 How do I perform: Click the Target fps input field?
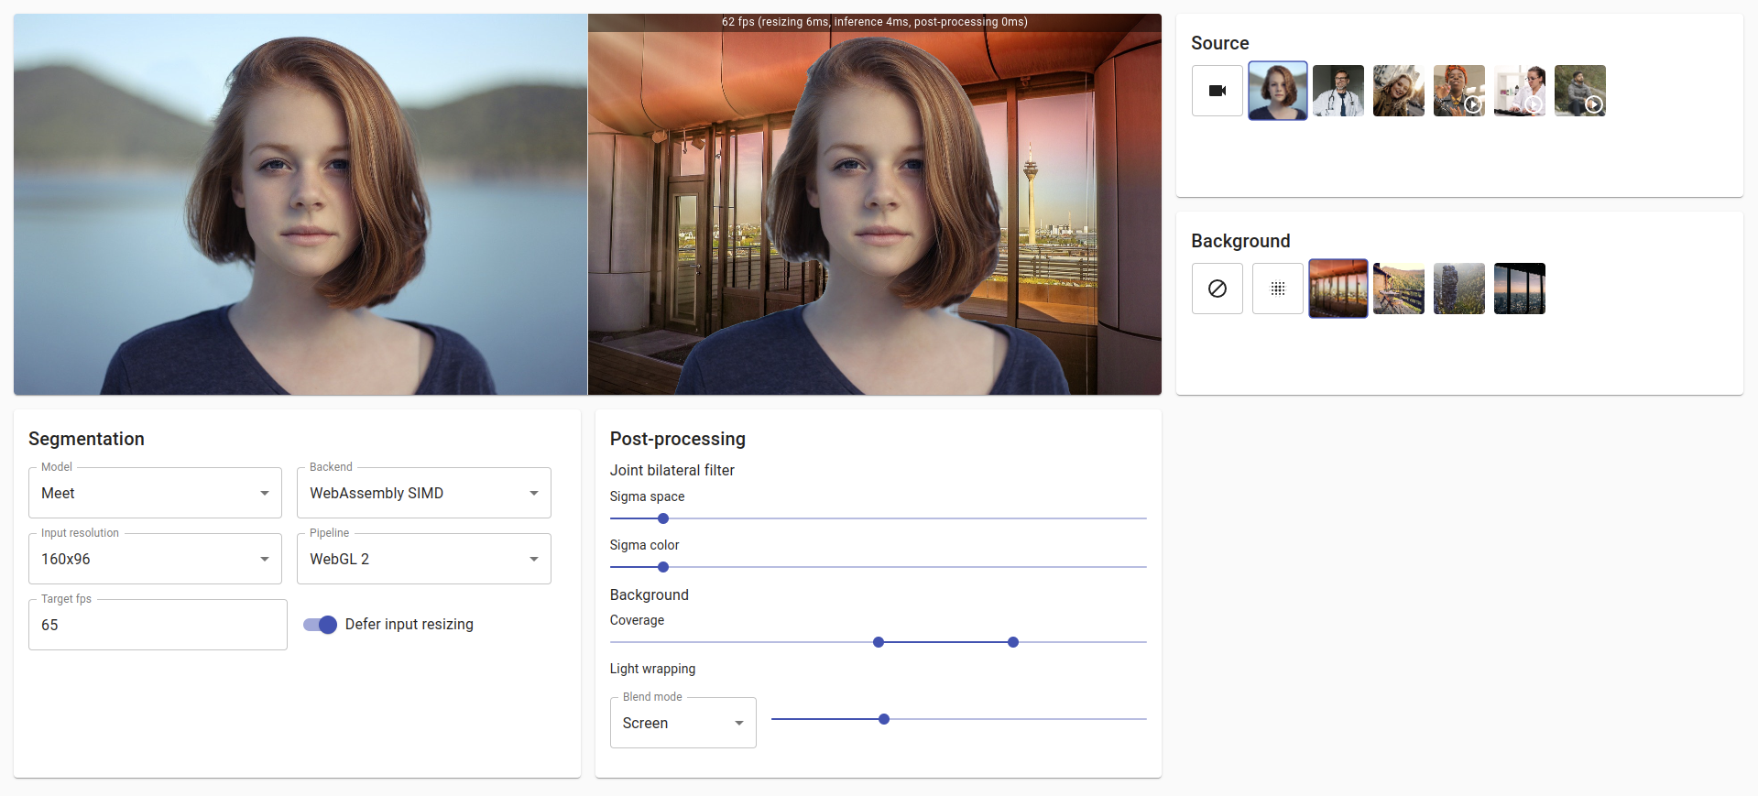pos(158,625)
